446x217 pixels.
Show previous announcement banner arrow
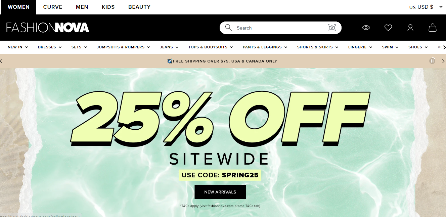[x=2, y=61]
